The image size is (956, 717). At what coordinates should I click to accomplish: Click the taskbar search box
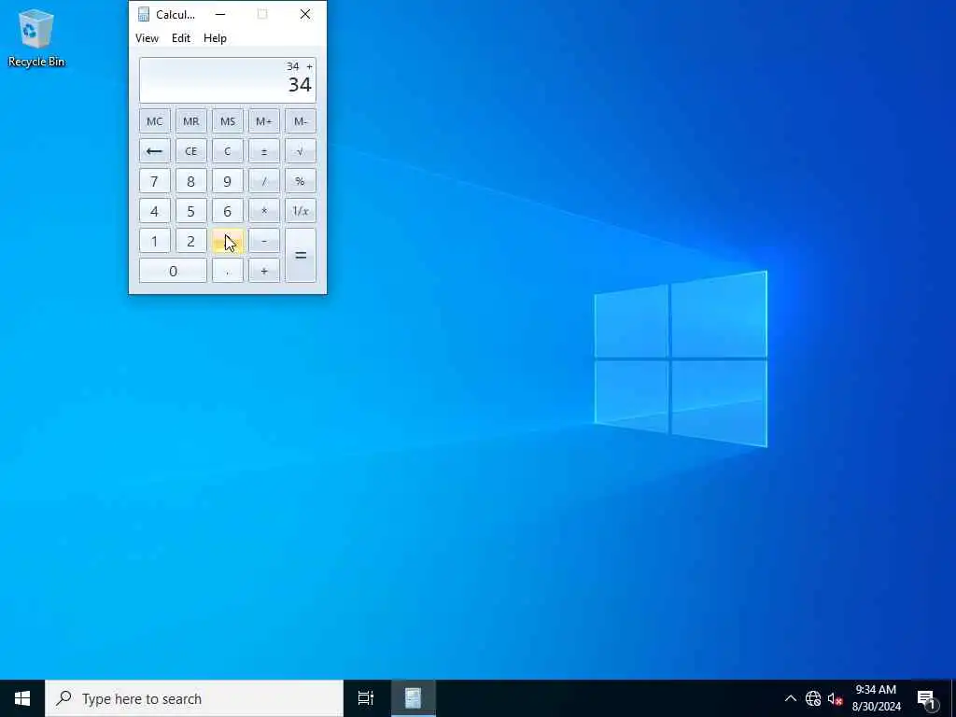pos(194,698)
